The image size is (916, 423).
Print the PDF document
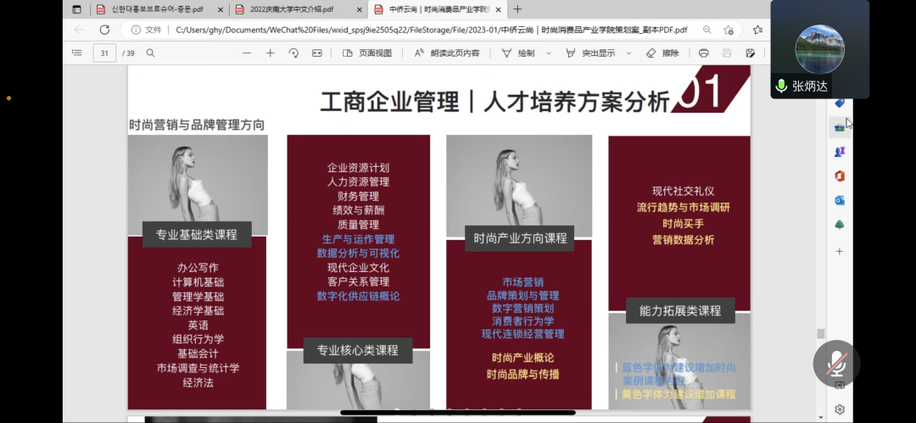(x=703, y=53)
